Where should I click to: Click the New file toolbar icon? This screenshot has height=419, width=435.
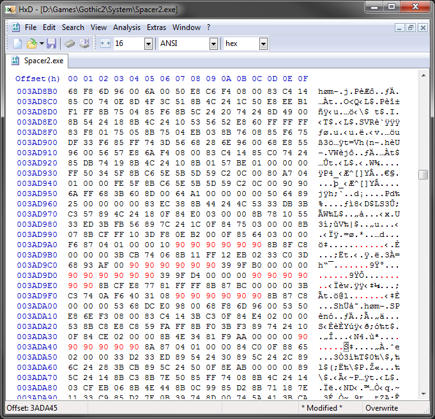click(x=18, y=43)
